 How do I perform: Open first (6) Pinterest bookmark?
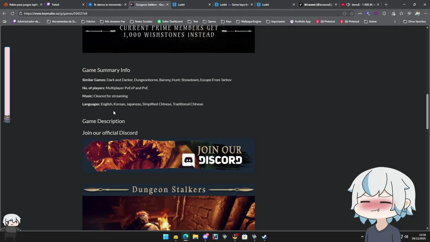[x=325, y=22]
